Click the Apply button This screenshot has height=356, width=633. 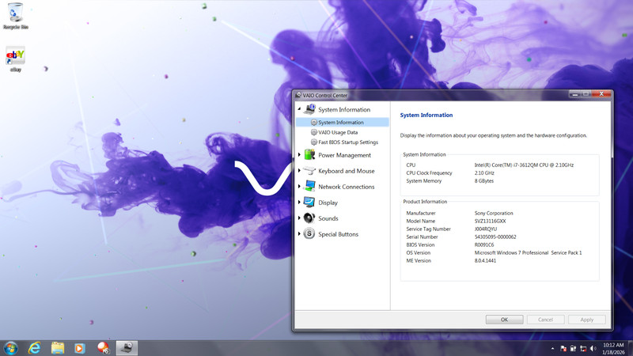point(586,320)
